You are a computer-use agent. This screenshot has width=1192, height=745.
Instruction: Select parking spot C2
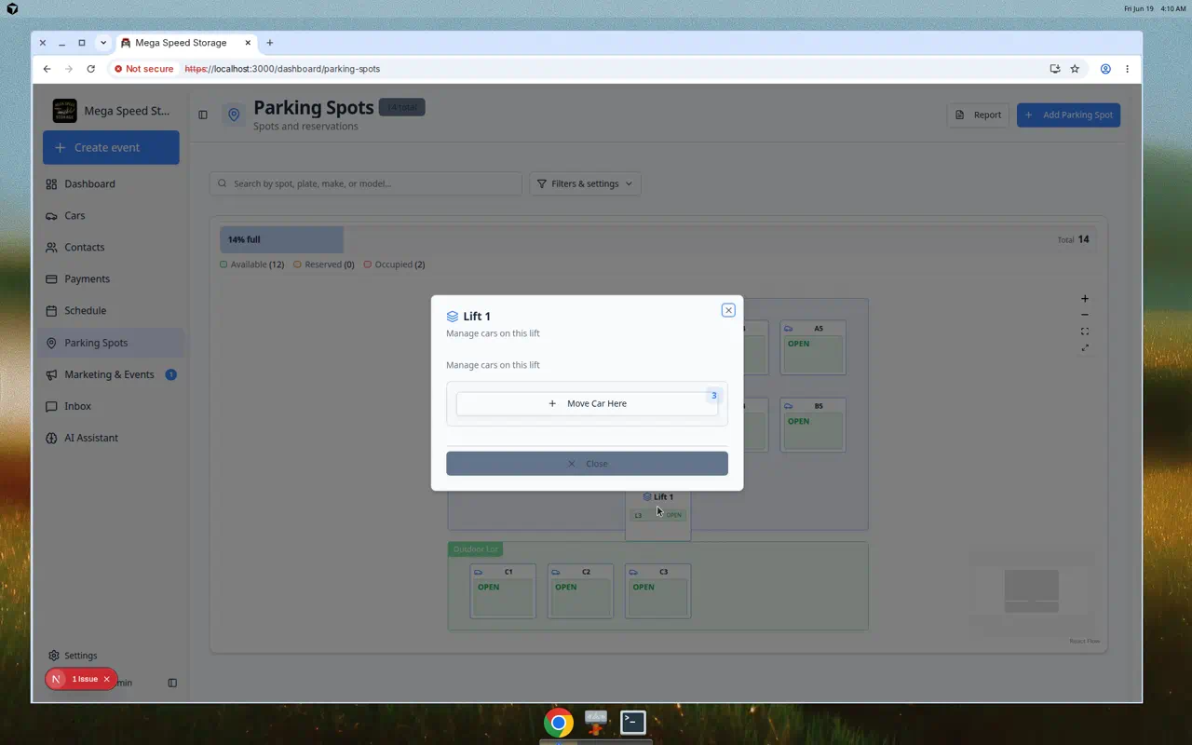(x=580, y=591)
